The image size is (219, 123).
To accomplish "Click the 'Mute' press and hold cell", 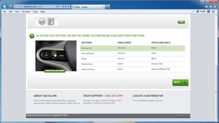I will [x=154, y=53].
